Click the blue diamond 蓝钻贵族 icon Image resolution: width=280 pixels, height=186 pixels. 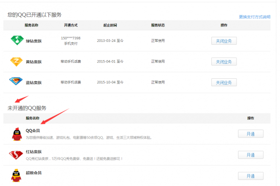(x=16, y=81)
